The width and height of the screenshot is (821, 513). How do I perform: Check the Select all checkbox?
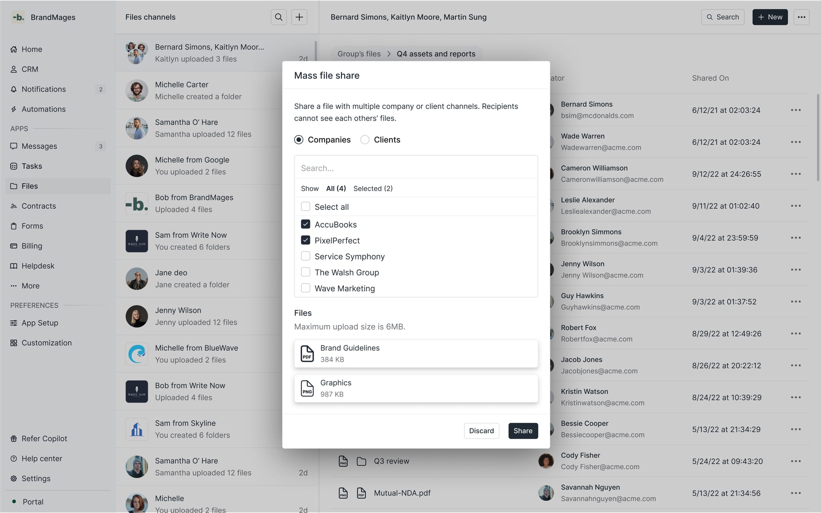tap(305, 206)
